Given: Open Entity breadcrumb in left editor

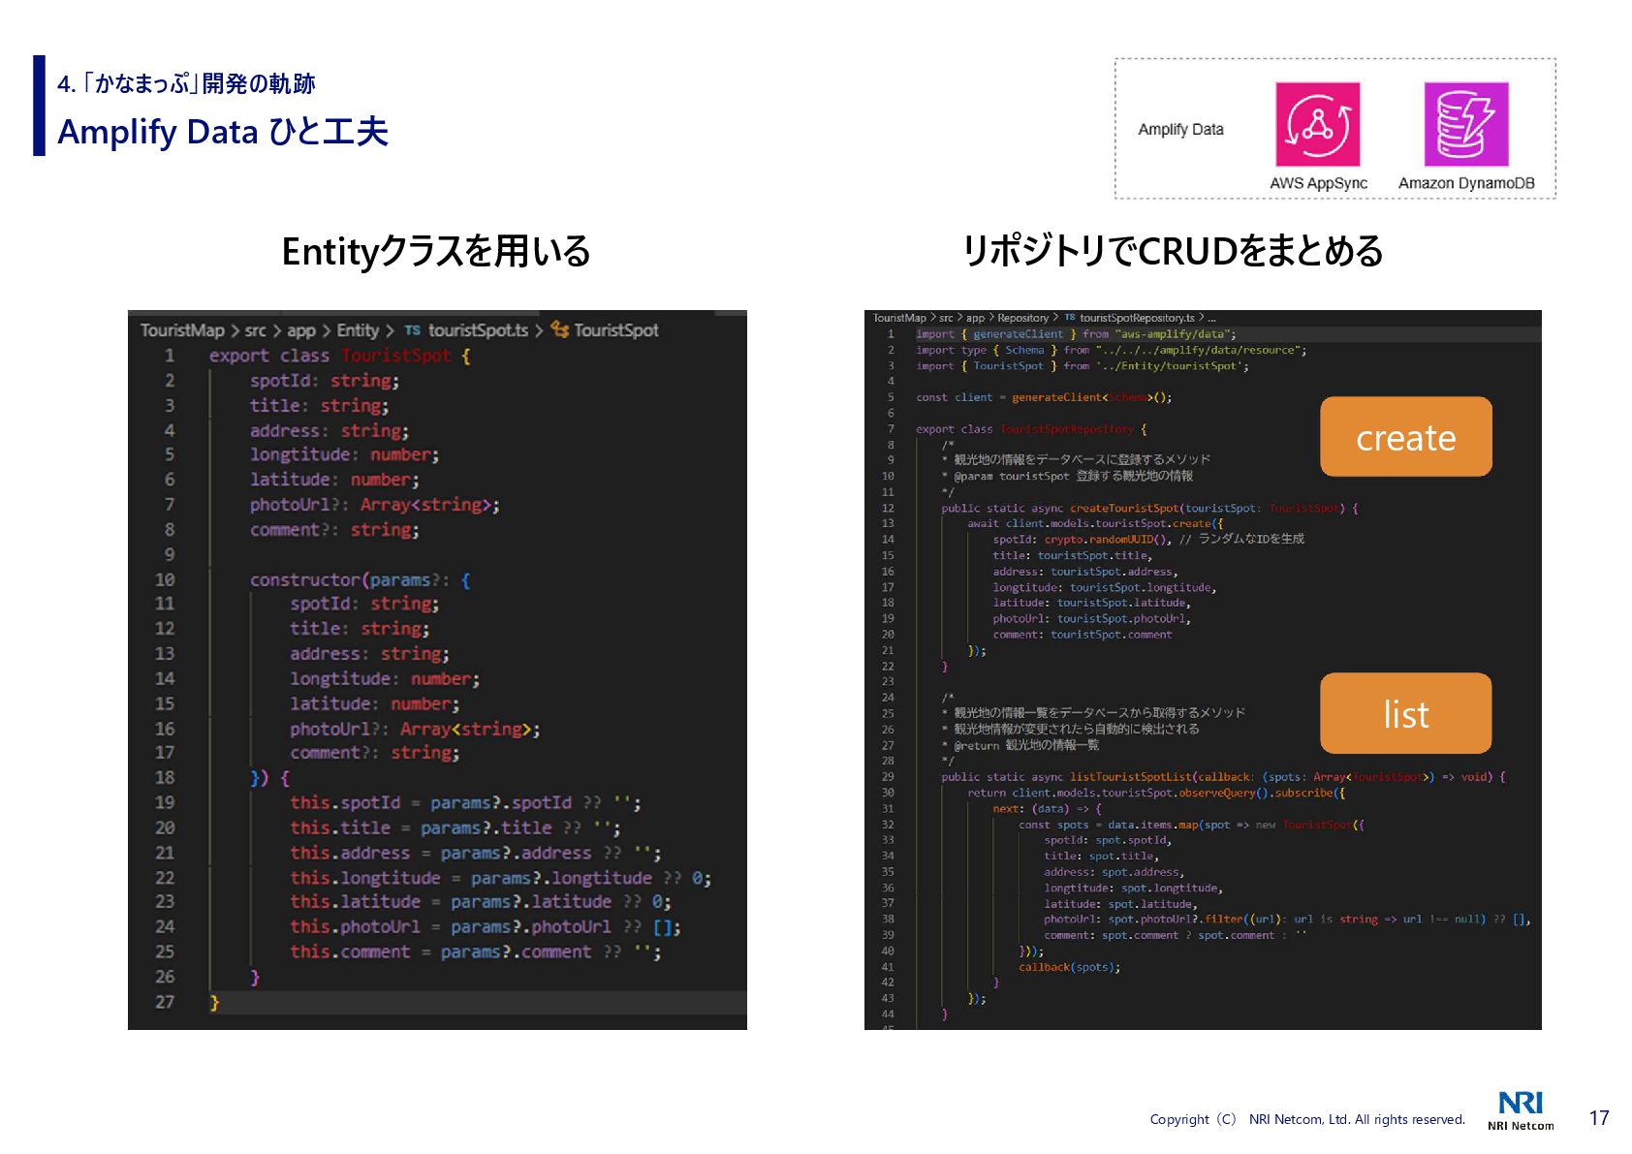Looking at the screenshot, I should point(358,330).
